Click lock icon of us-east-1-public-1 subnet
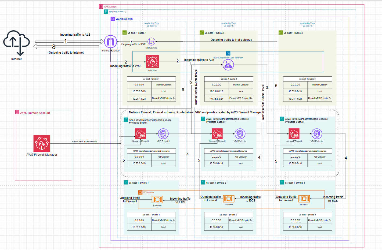This screenshot has height=250, width=382. [x=124, y=32]
